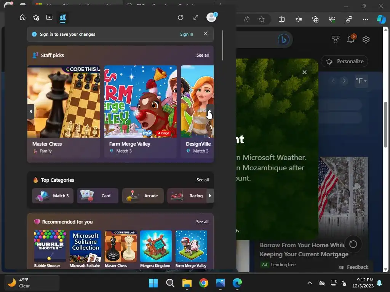The image size is (390, 292).
Task: Click Read aloud icon in Edge toolbar
Action: coord(246,19)
